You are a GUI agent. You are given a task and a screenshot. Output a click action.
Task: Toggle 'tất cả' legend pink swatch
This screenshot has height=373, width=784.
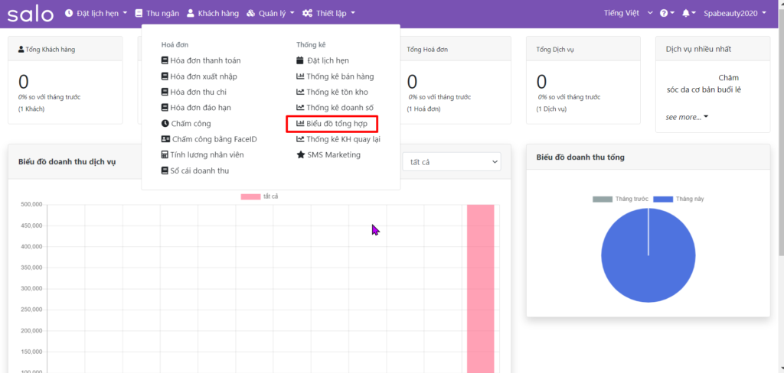[251, 196]
